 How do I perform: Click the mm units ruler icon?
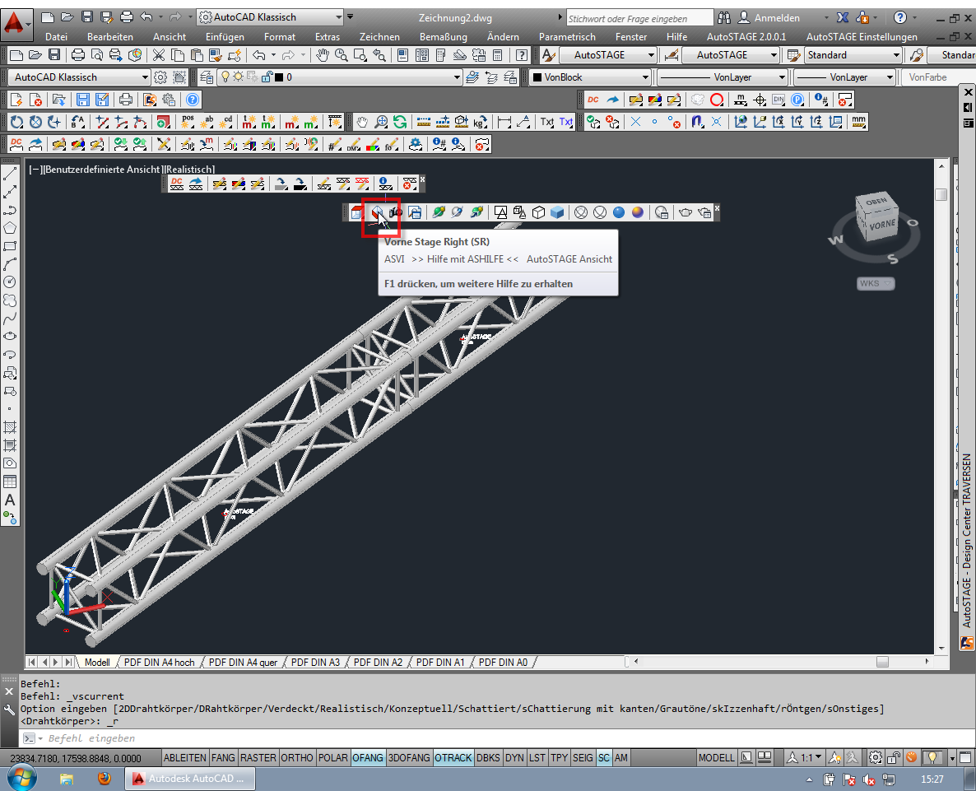click(858, 122)
